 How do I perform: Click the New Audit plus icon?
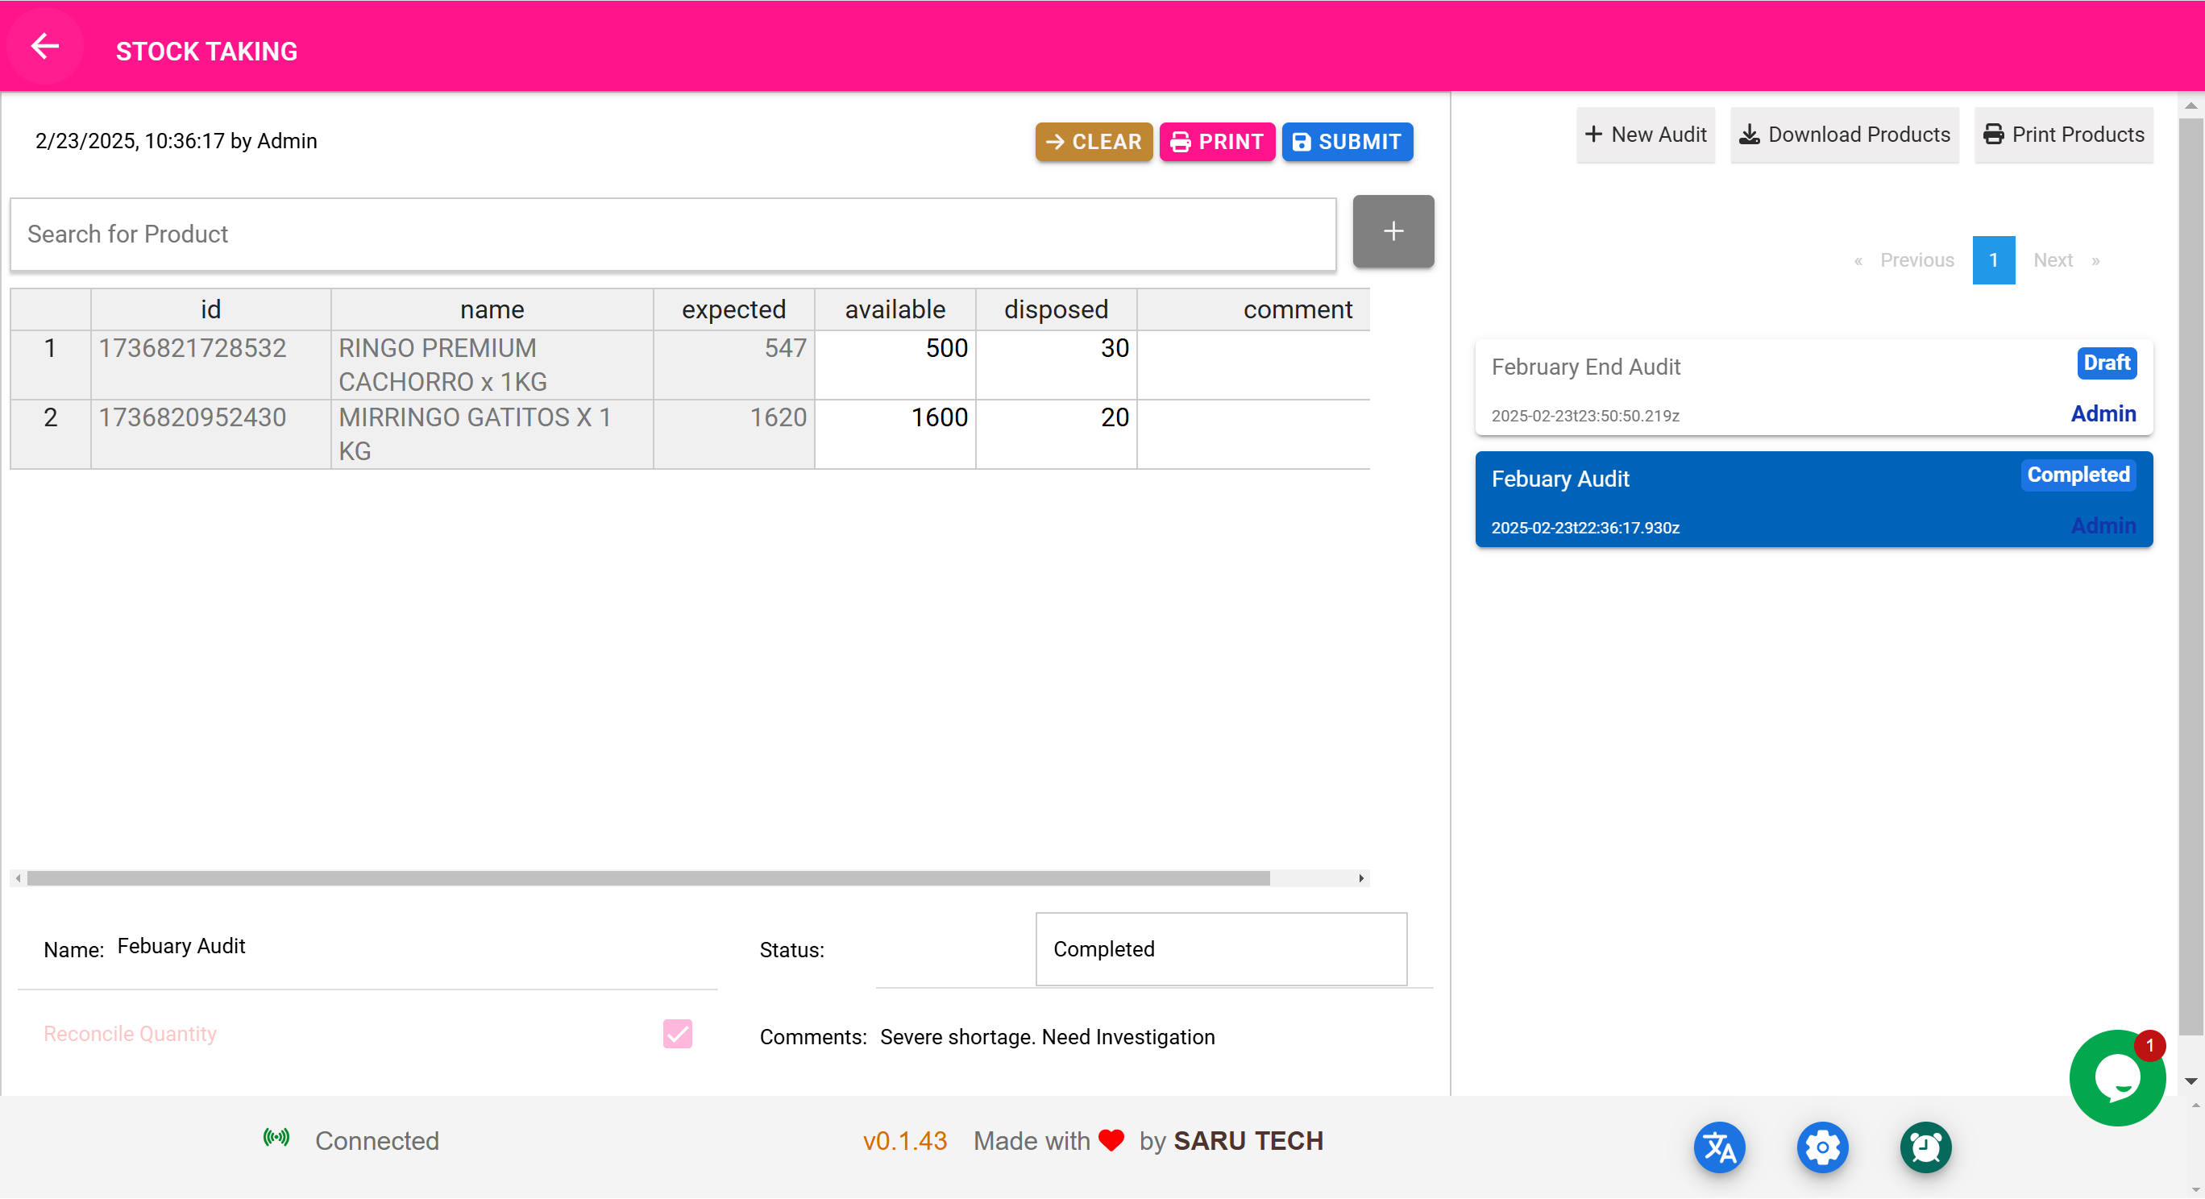point(1592,135)
